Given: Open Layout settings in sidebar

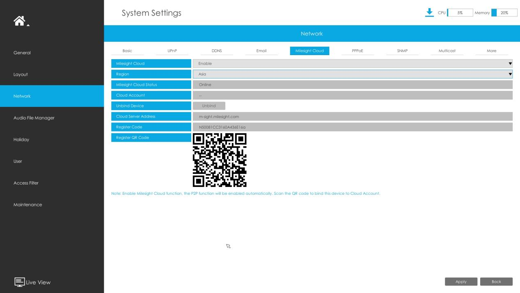Looking at the screenshot, I should [52, 74].
